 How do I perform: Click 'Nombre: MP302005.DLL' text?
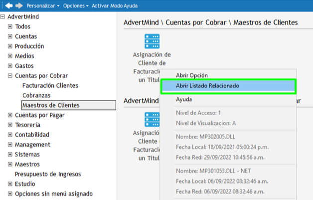pos(206,137)
